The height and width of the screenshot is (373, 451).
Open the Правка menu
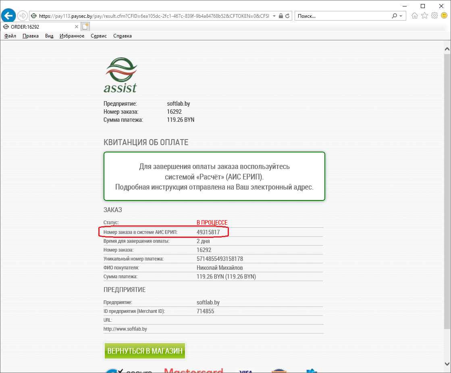point(31,36)
